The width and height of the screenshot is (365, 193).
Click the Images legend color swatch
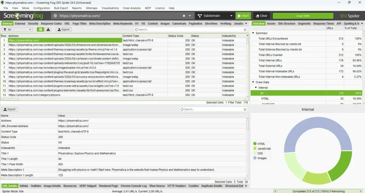tap(255, 158)
